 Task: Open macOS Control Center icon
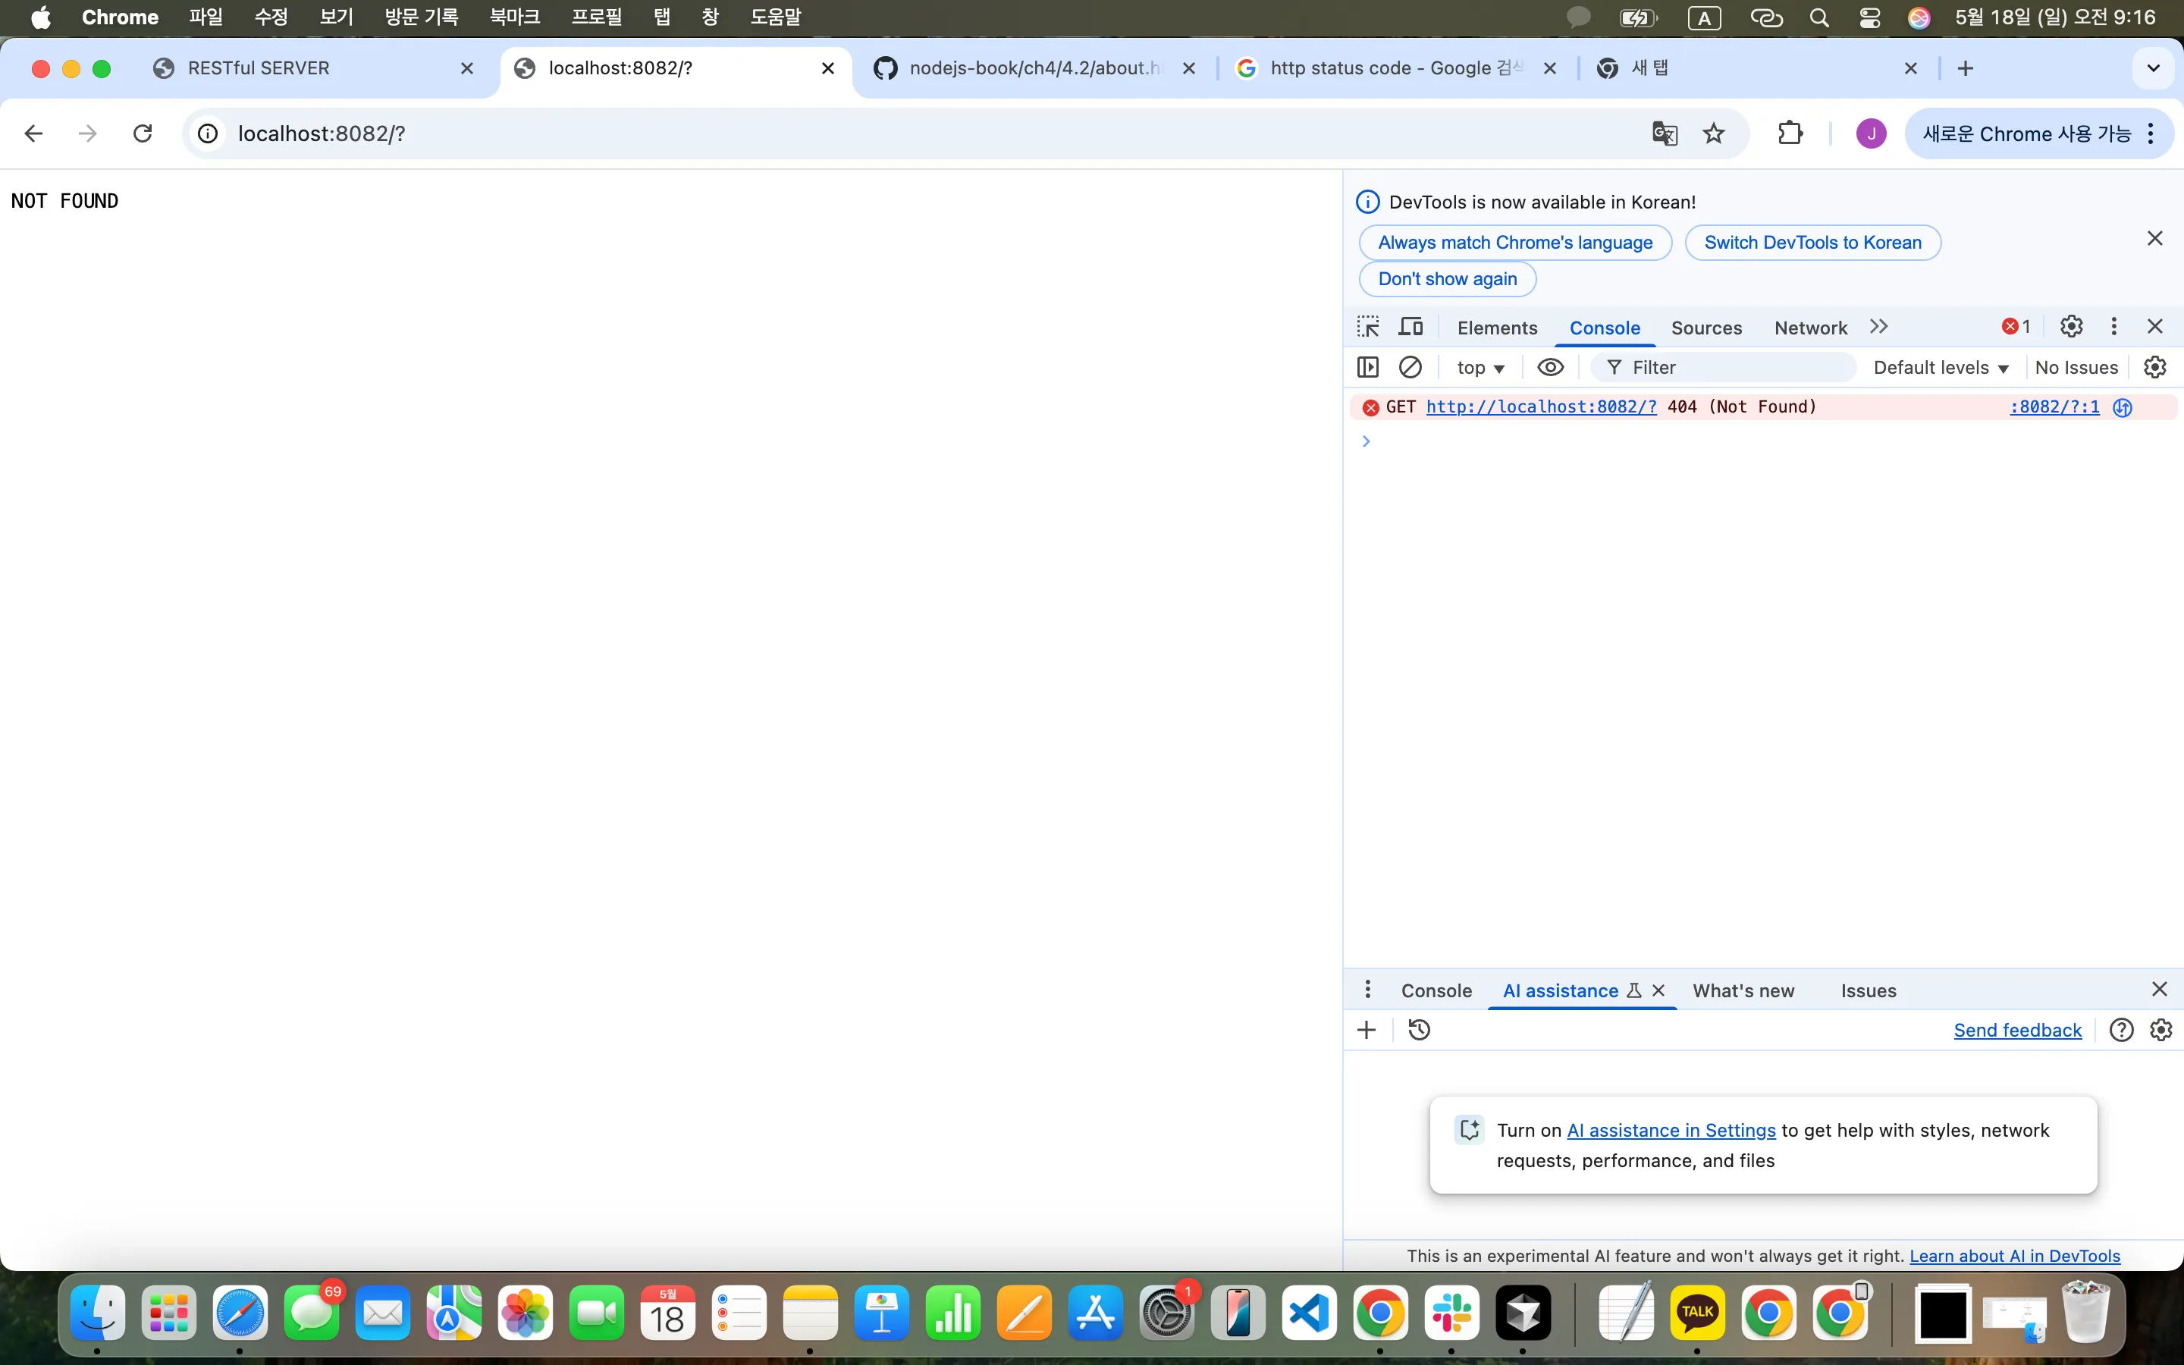1869,17
